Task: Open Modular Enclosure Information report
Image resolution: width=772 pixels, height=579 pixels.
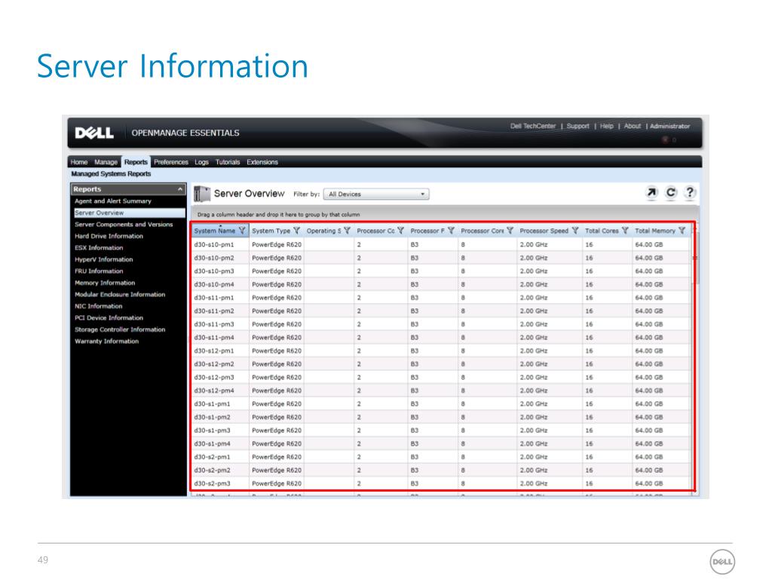Action: point(120,295)
